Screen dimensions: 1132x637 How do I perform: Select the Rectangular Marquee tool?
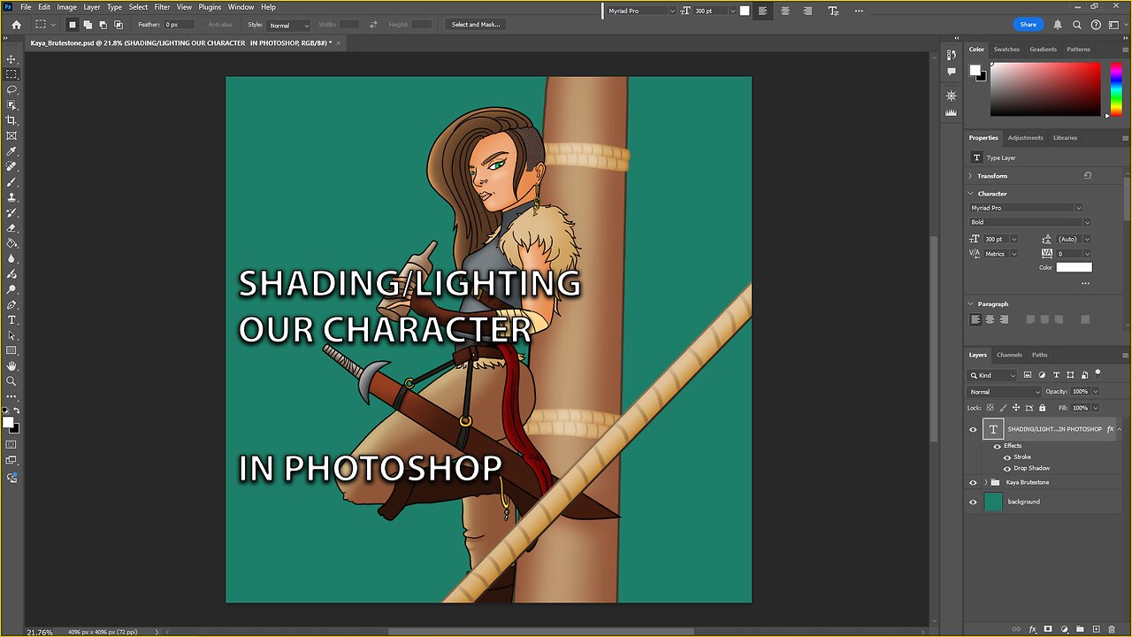coord(11,74)
